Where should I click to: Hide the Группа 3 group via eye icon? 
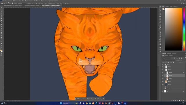163,64
